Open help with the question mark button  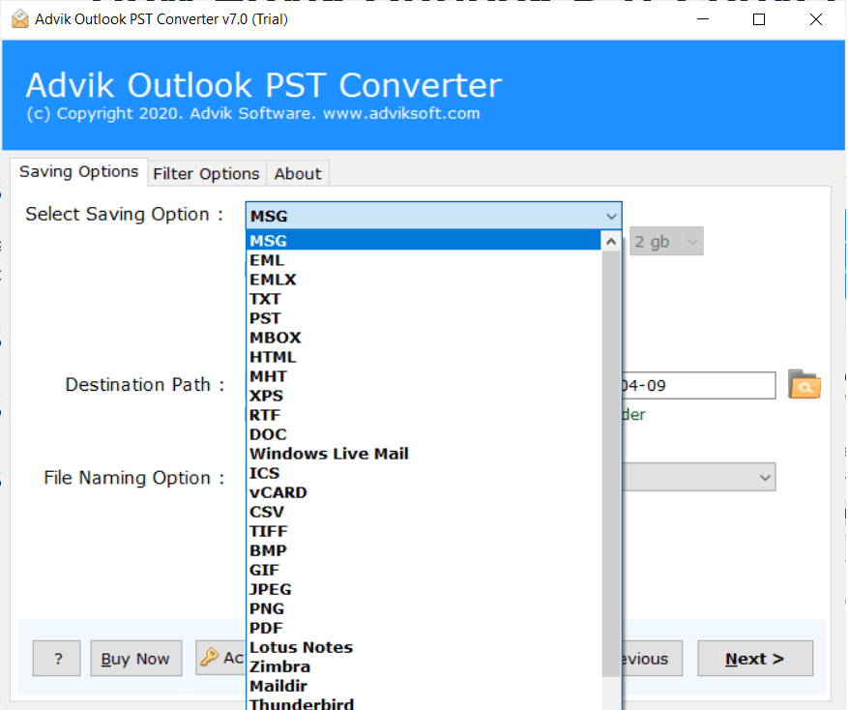(x=56, y=659)
